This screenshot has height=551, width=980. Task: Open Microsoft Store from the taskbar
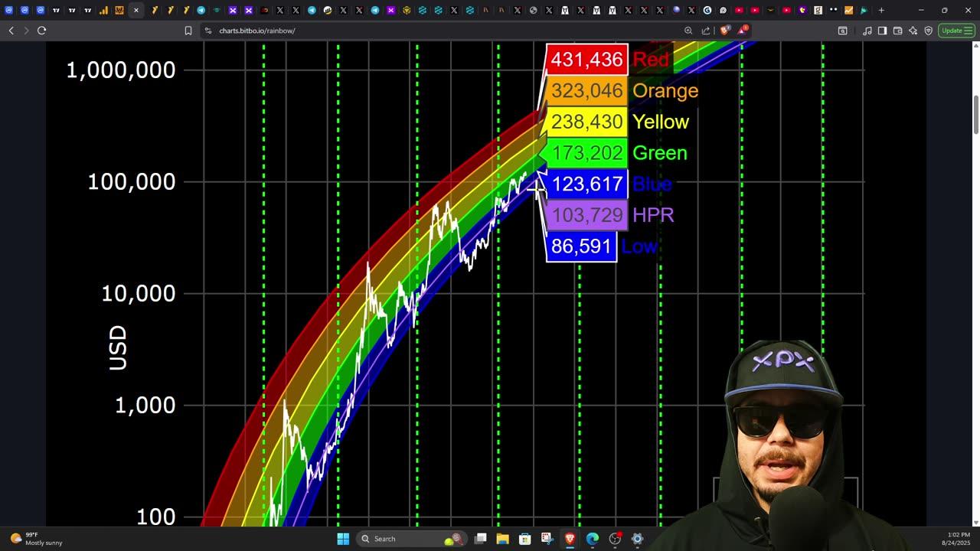[x=525, y=539]
